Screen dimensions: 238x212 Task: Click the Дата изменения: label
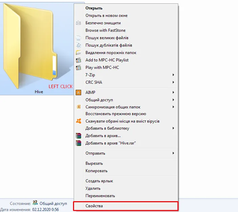click(x=16, y=210)
